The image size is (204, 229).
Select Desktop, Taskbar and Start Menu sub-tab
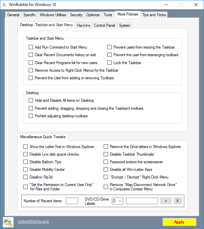tap(46, 25)
